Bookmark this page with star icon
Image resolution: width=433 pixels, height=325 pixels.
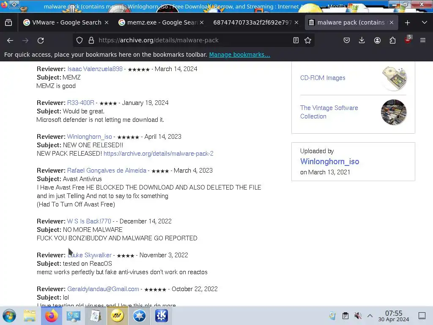pyautogui.click(x=308, y=40)
